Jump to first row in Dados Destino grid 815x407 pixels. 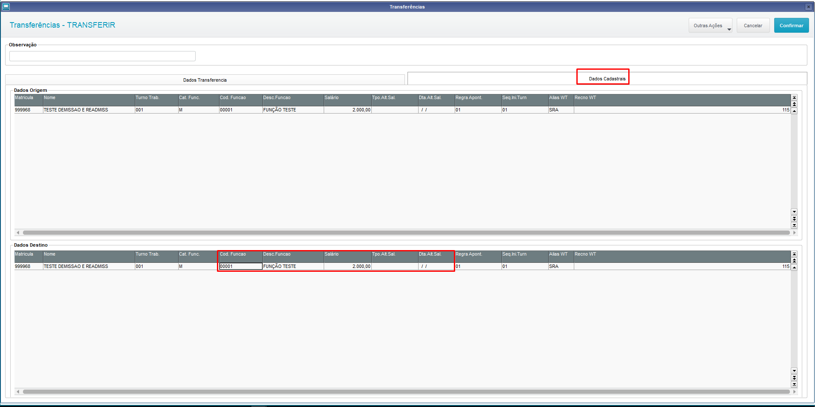point(794,254)
